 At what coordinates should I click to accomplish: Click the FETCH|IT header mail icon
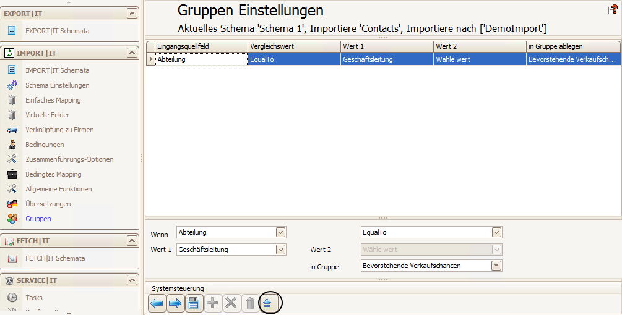coord(9,241)
